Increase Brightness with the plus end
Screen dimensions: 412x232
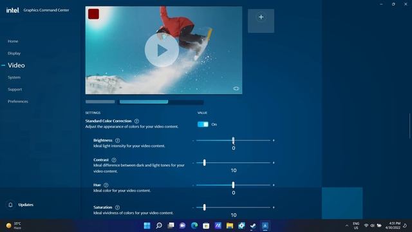(274, 140)
